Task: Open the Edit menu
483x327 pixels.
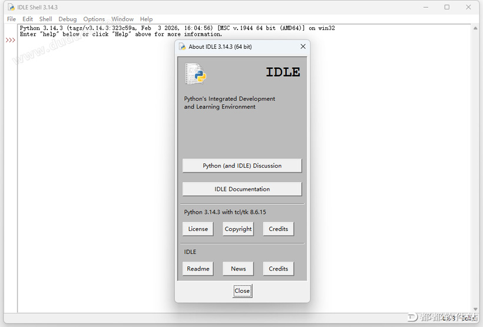Action: pyautogui.click(x=28, y=19)
